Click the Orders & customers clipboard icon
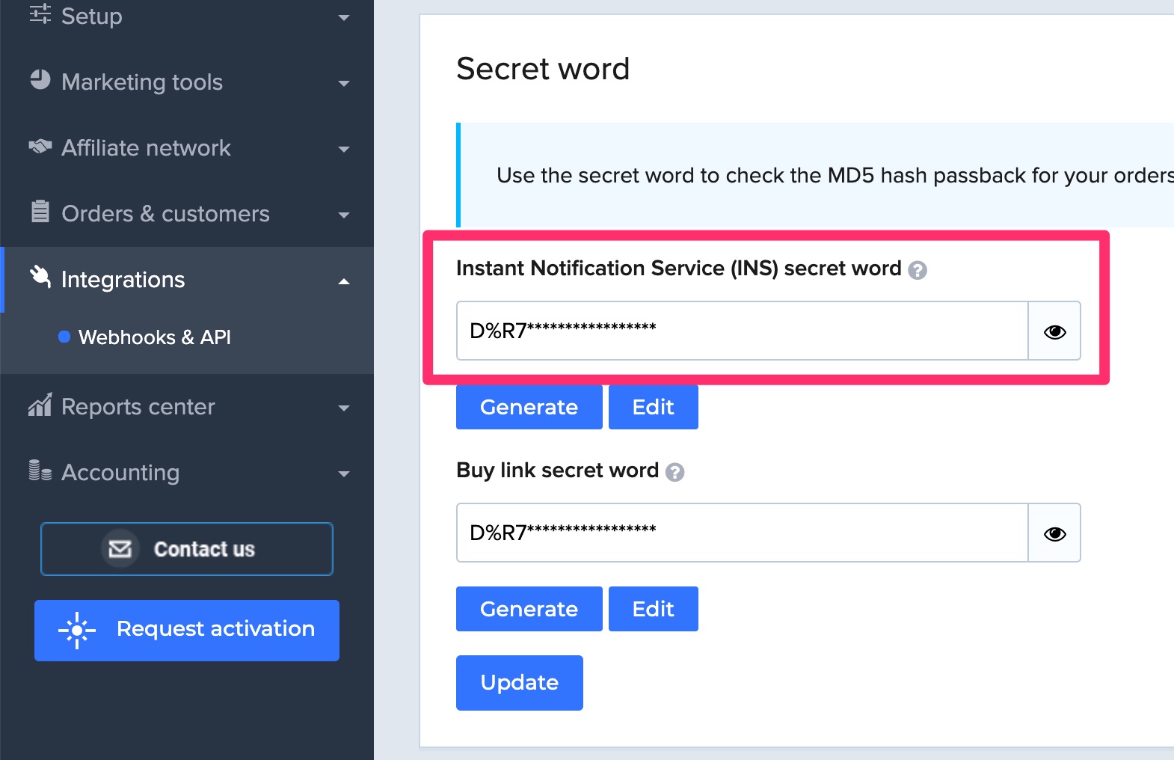 40,211
